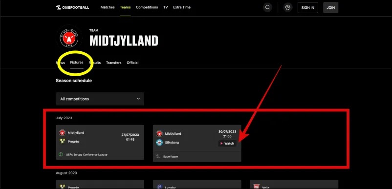Switch to the Official tab

pos(132,63)
